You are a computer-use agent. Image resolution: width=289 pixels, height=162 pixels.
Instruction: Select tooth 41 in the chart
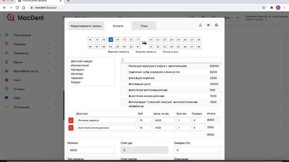[x=138, y=47]
